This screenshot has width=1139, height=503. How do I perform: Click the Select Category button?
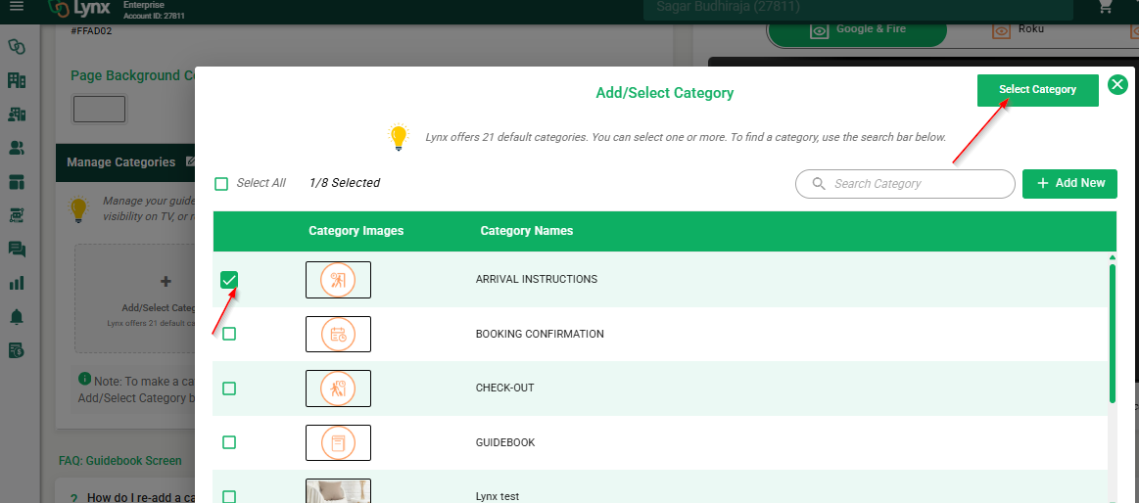pyautogui.click(x=1037, y=90)
